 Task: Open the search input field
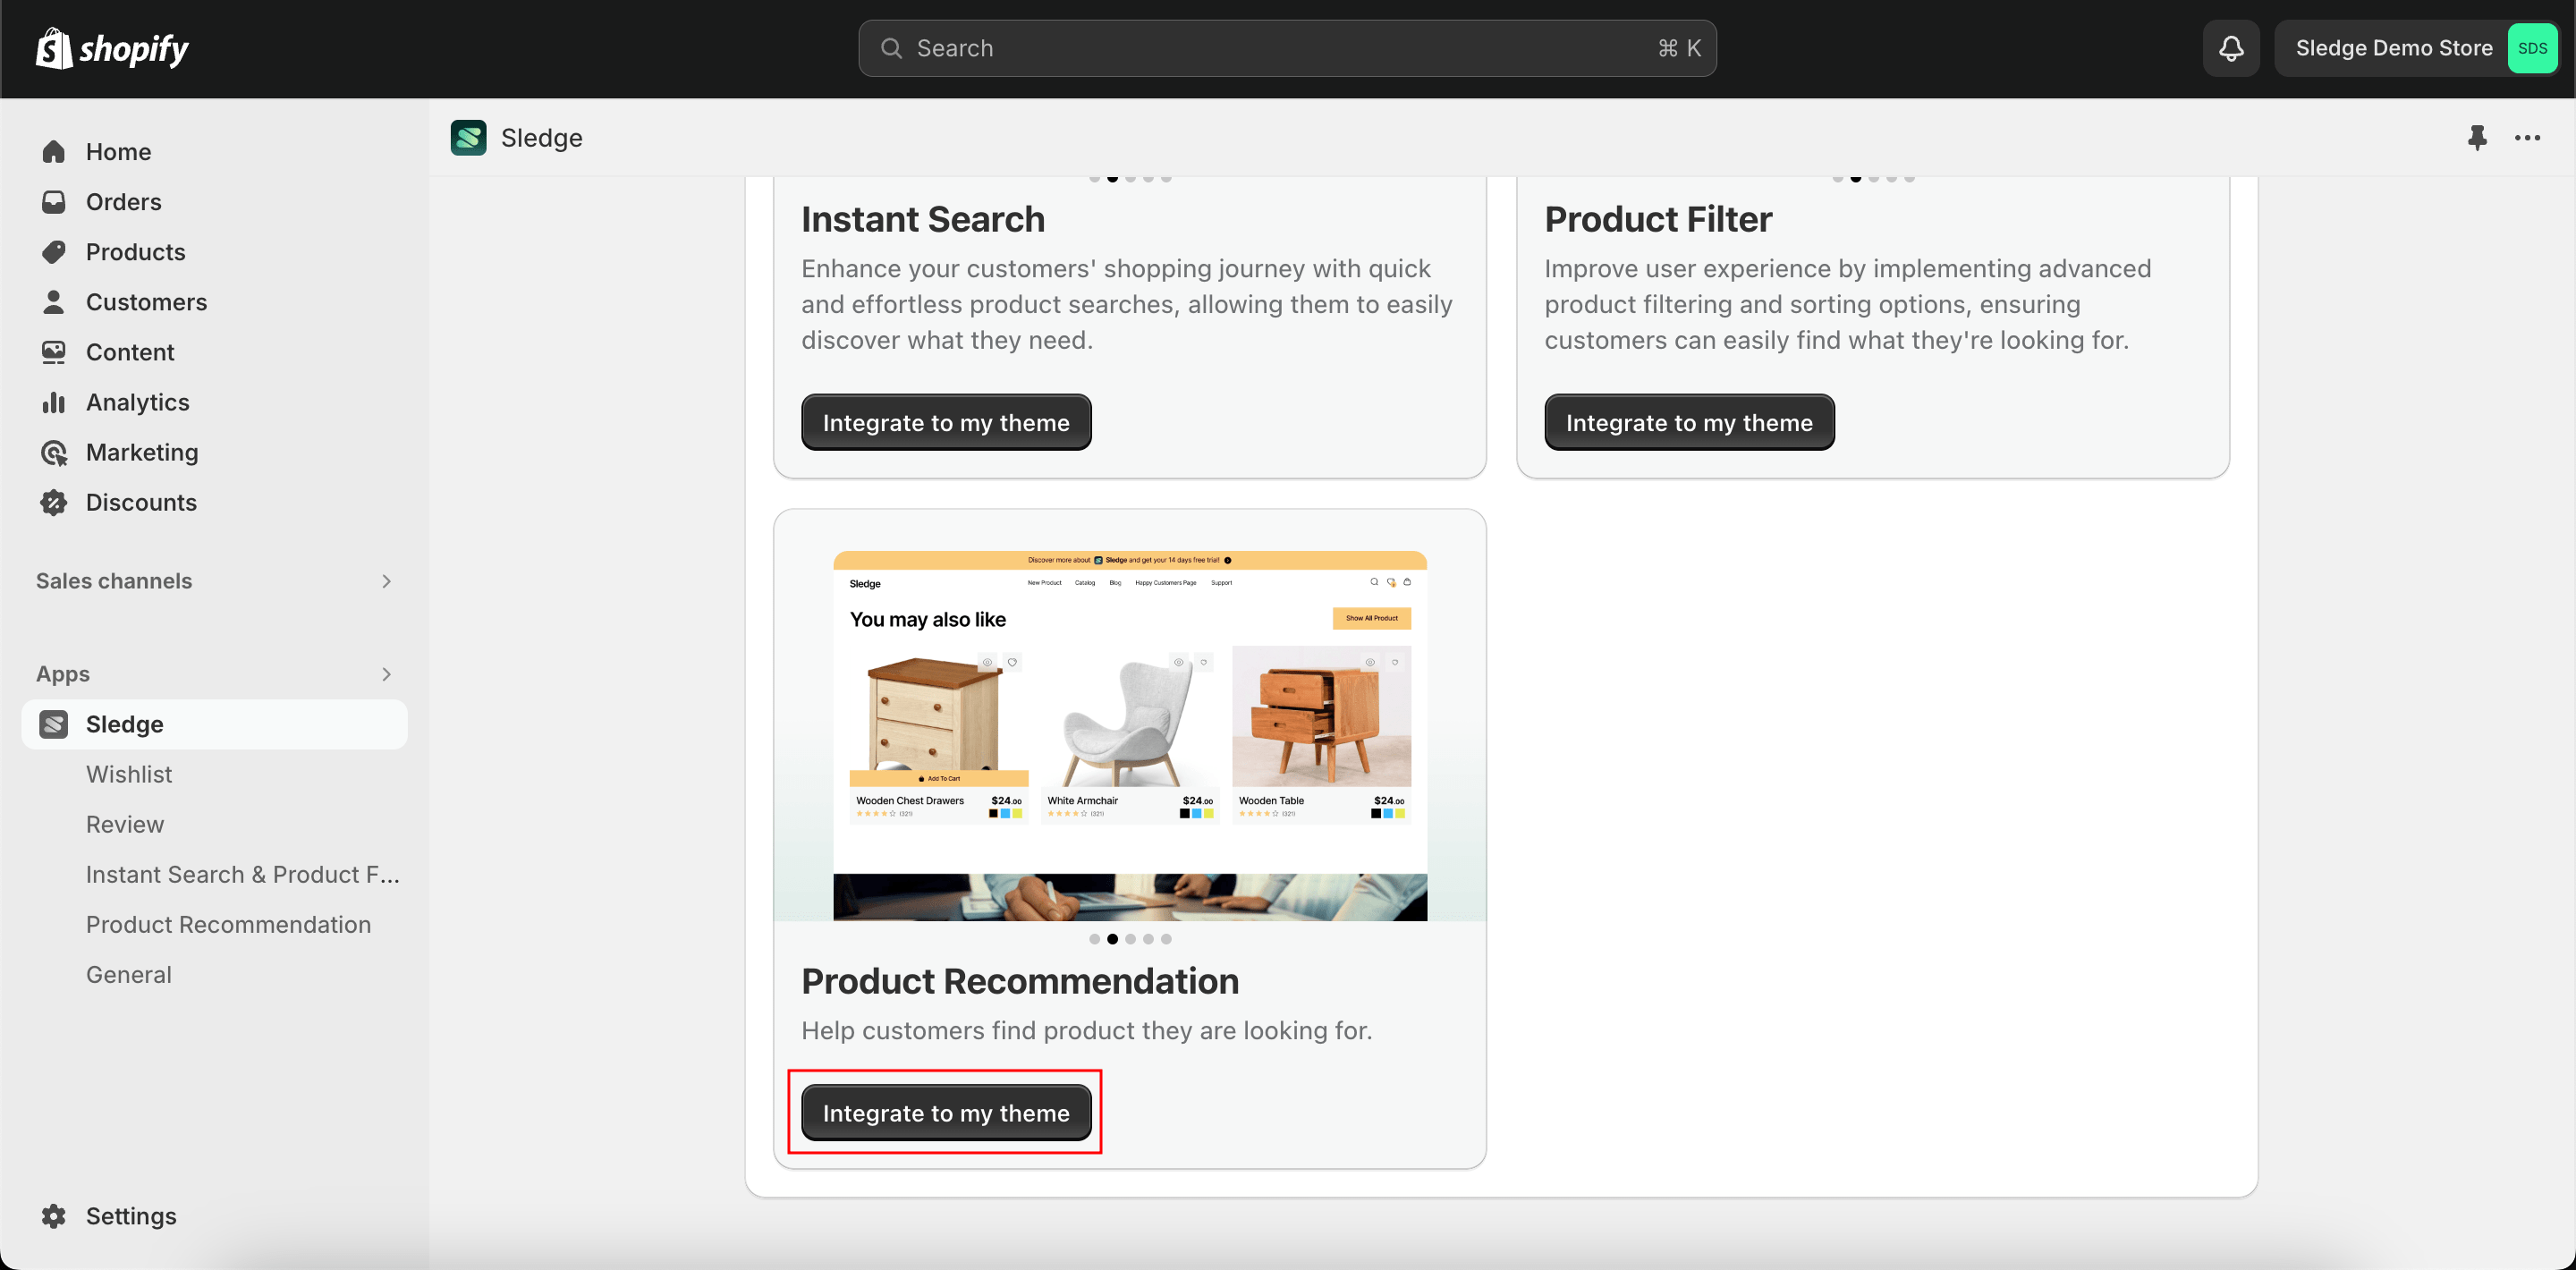pyautogui.click(x=1288, y=46)
